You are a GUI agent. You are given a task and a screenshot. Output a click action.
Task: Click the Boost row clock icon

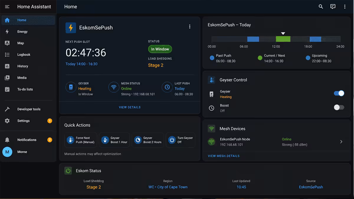point(211,108)
